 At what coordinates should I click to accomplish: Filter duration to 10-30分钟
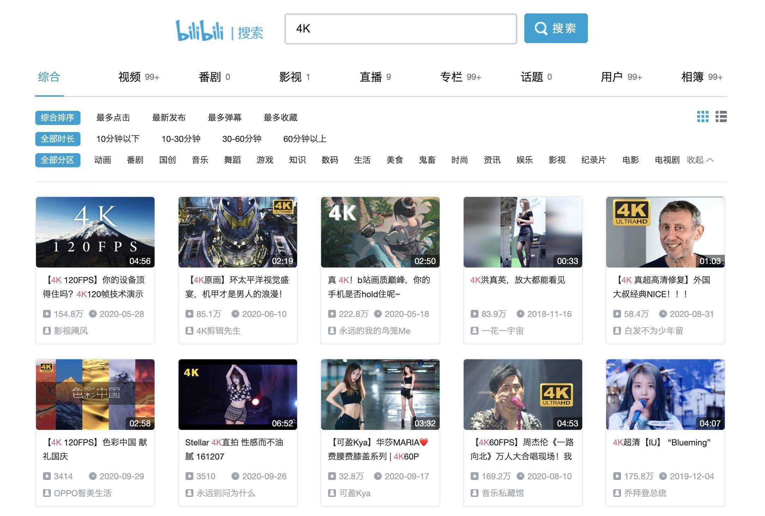point(181,139)
